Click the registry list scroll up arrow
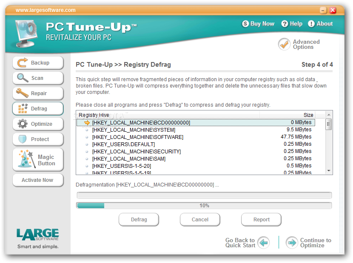The width and height of the screenshot is (353, 263). [329, 115]
